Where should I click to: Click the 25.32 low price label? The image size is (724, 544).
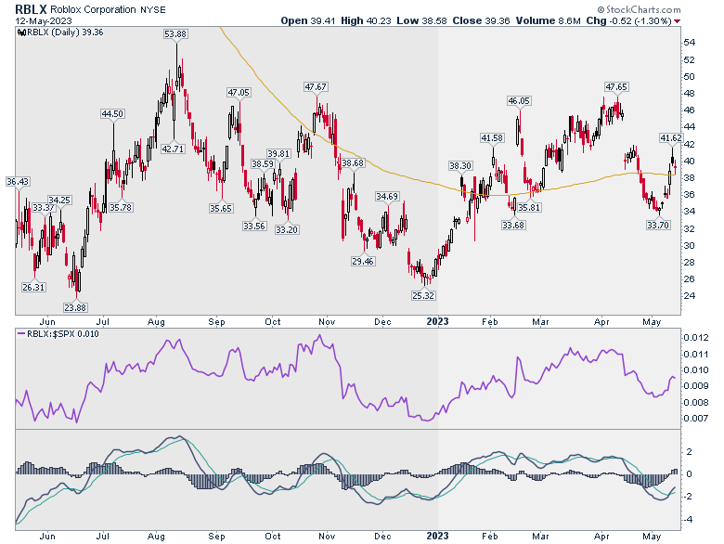pos(423,295)
